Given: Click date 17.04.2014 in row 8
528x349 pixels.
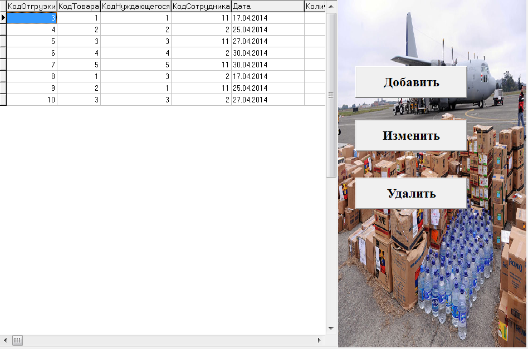Looking at the screenshot, I should 268,76.
